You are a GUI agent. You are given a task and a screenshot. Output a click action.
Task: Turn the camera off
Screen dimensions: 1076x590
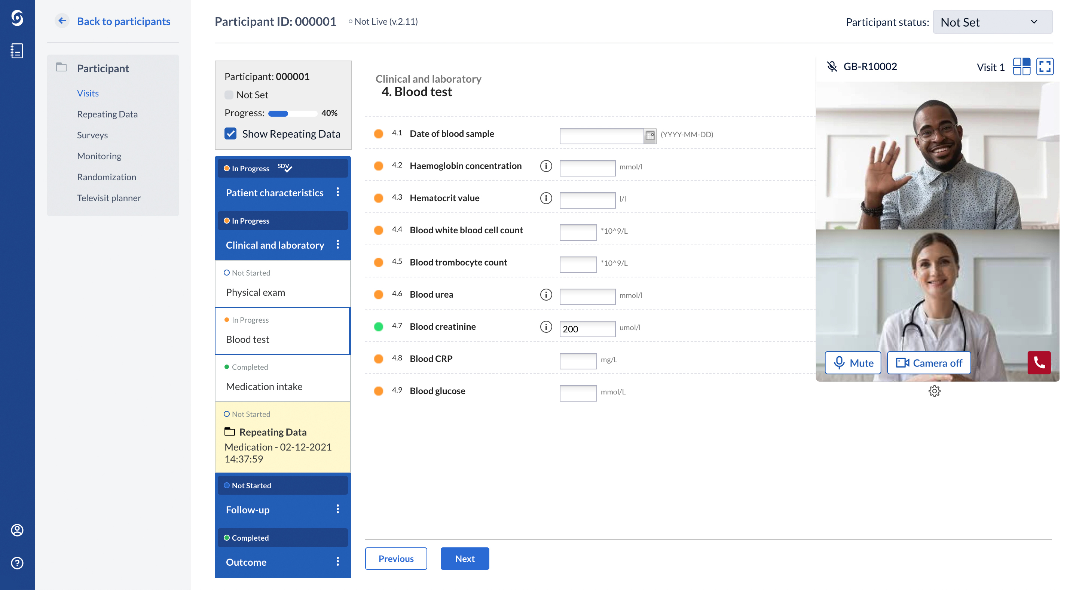(929, 362)
